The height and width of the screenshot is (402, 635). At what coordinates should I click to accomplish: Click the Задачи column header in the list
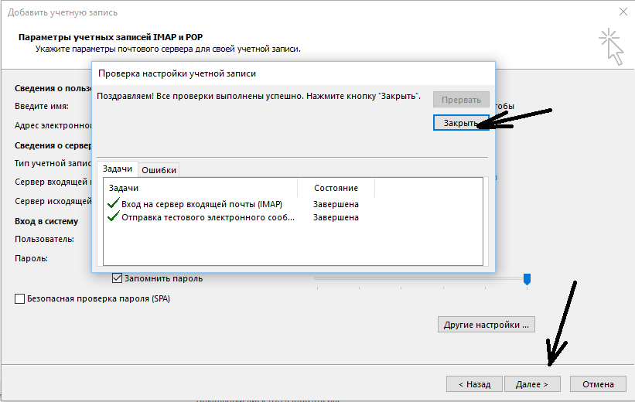(x=124, y=188)
